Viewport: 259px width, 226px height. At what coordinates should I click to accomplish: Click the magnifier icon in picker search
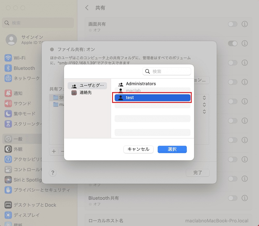(147, 71)
